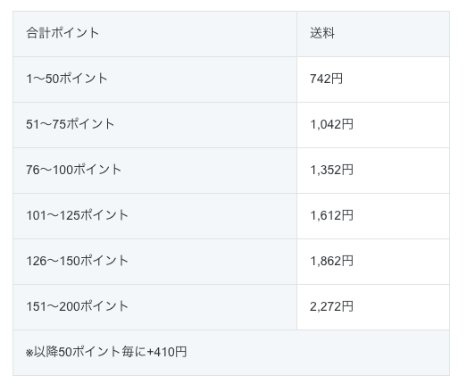Select the 101～125ポイント row label
The width and height of the screenshot is (467, 384).
click(x=77, y=215)
